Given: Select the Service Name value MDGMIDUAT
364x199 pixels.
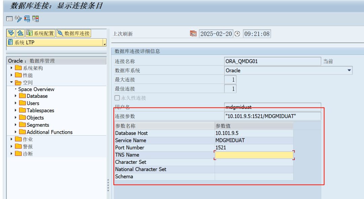Looking at the screenshot, I should click(254, 141).
